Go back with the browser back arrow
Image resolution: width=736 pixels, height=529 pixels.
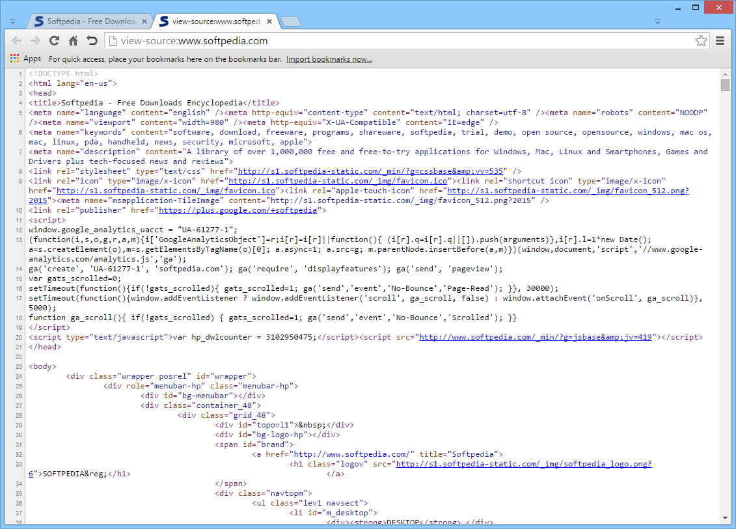(x=16, y=41)
